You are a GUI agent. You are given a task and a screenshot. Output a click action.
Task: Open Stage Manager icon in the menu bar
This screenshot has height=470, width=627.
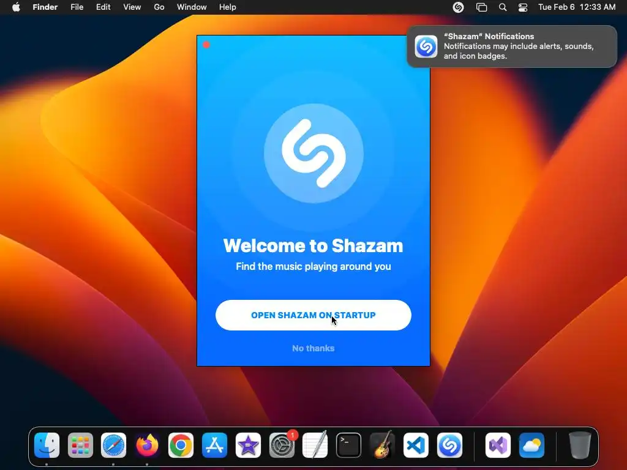[481, 7]
